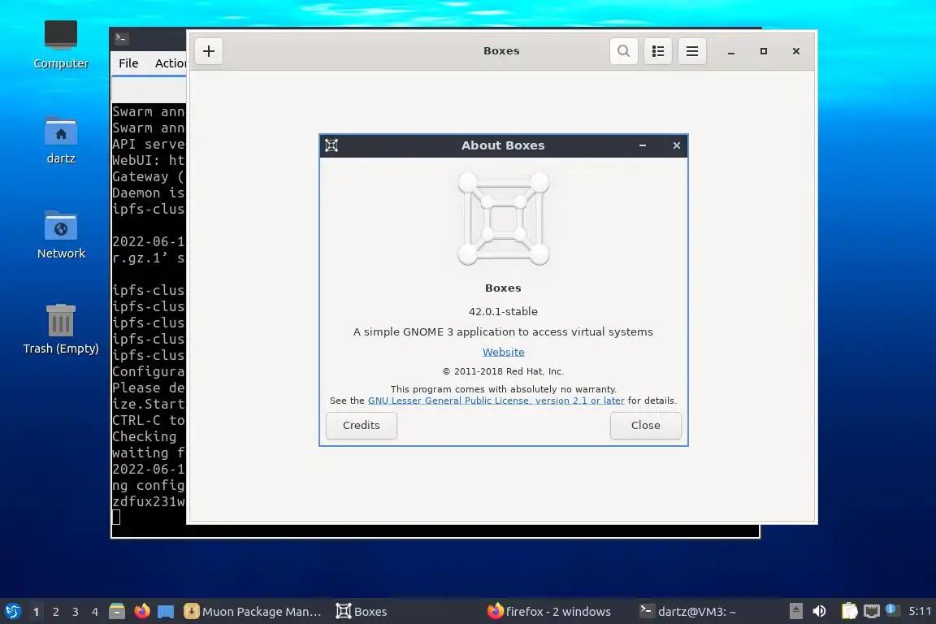Open the GNU Lesser General Public License link
Viewport: 936px width, 624px height.
pos(496,401)
